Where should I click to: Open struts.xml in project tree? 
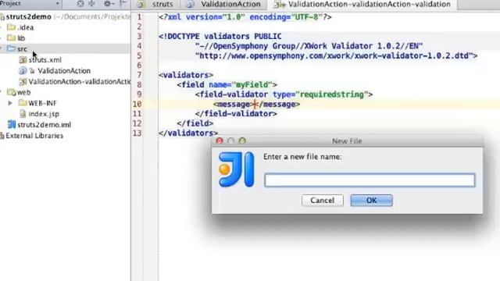(x=45, y=60)
